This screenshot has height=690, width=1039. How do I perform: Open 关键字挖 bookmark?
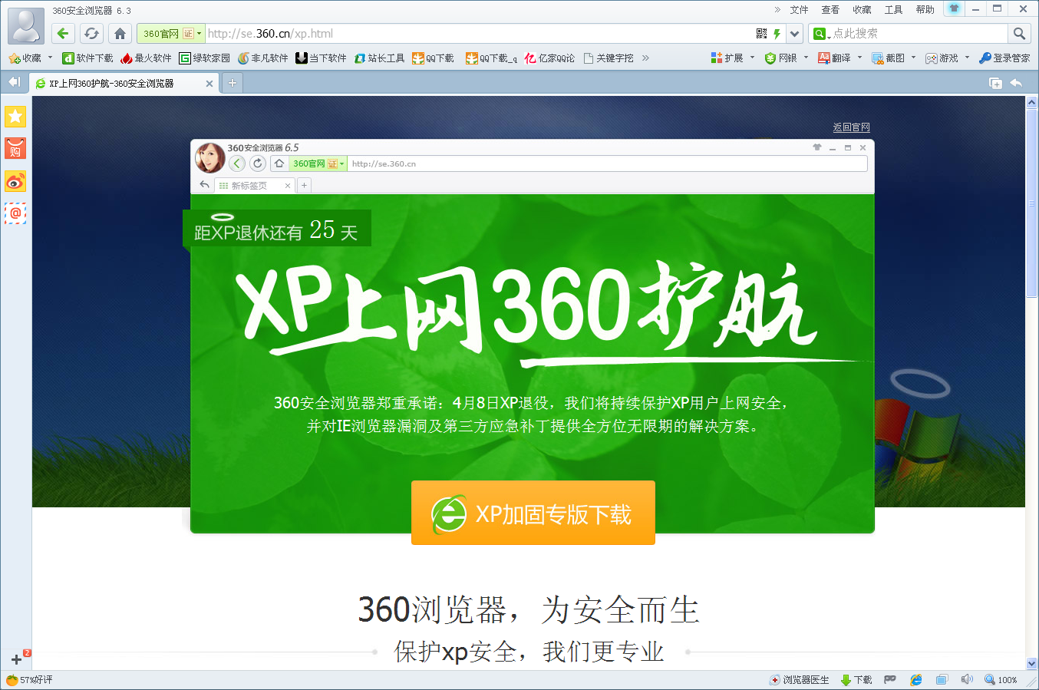pos(609,58)
